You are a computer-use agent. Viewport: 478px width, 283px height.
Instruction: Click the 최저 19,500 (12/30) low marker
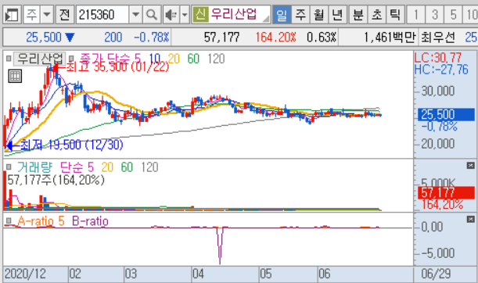click(x=71, y=145)
